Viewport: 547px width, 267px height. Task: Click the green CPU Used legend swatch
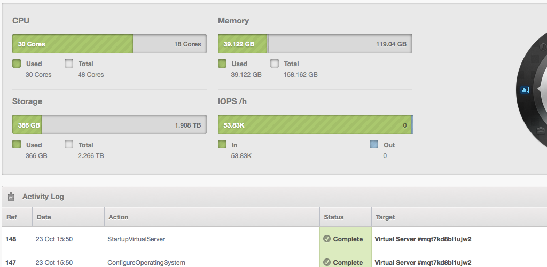[x=17, y=64]
